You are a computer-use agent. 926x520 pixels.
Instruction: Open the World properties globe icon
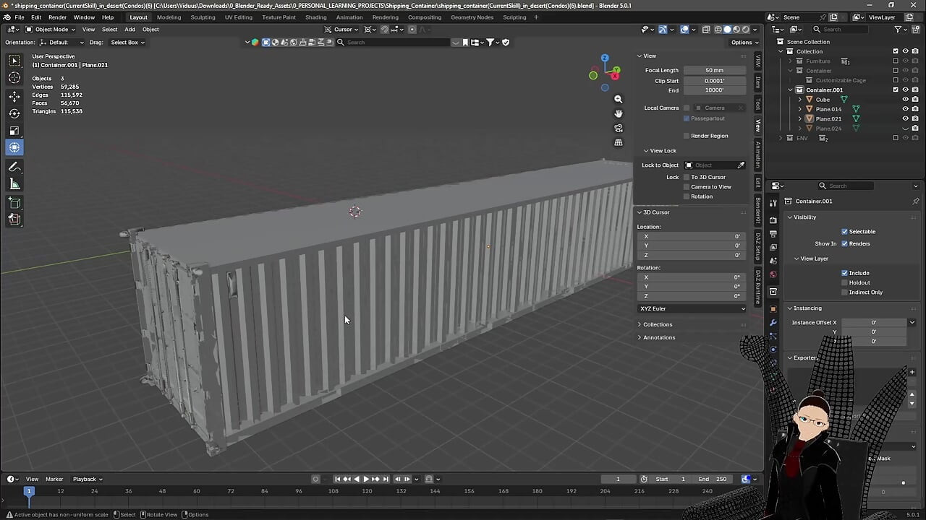point(773,274)
